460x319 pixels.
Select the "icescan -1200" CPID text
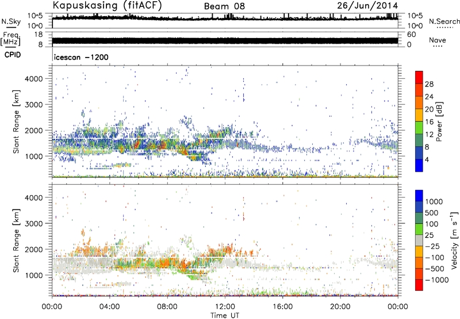81,57
